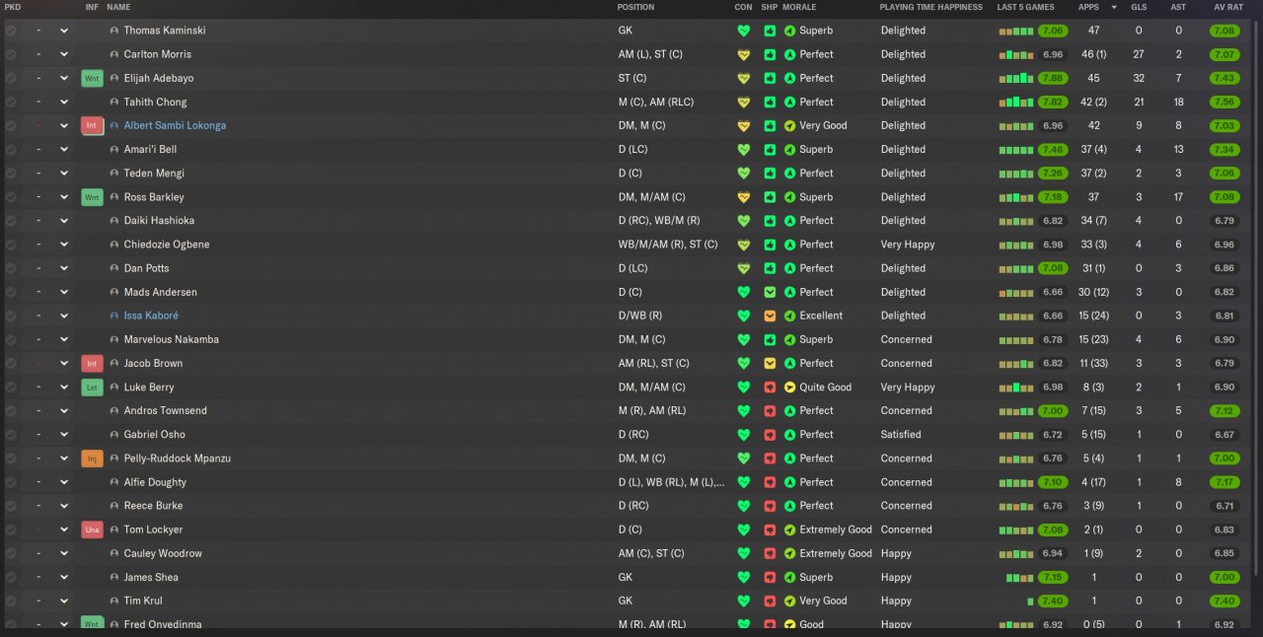Open selection dropdown chevron for Alfie Doughty

pyautogui.click(x=64, y=482)
